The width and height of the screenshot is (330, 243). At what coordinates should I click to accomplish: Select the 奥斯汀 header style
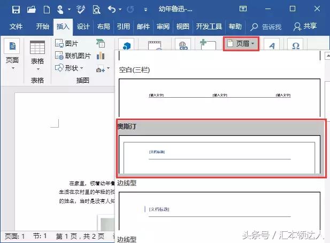click(x=221, y=148)
